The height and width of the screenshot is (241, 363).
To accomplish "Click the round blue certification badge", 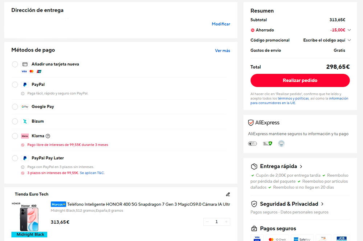I will (x=281, y=143).
